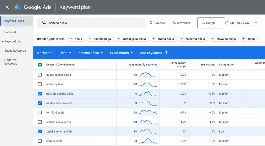Click the 4 selected label
Screen dimensions: 265x146
tap(45, 53)
